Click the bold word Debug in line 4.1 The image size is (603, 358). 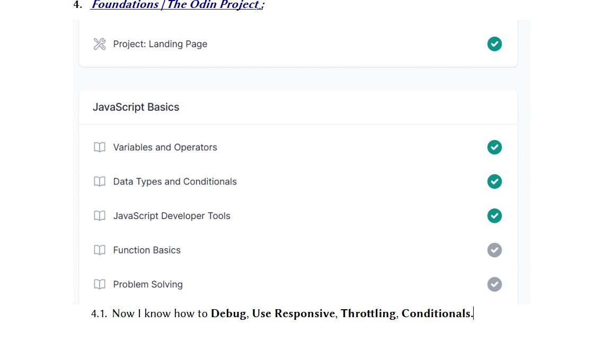tap(228, 314)
